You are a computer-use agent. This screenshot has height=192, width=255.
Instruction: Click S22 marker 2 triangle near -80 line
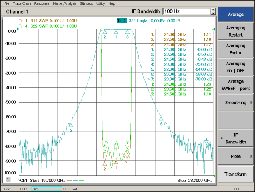pyautogui.click(x=105, y=146)
